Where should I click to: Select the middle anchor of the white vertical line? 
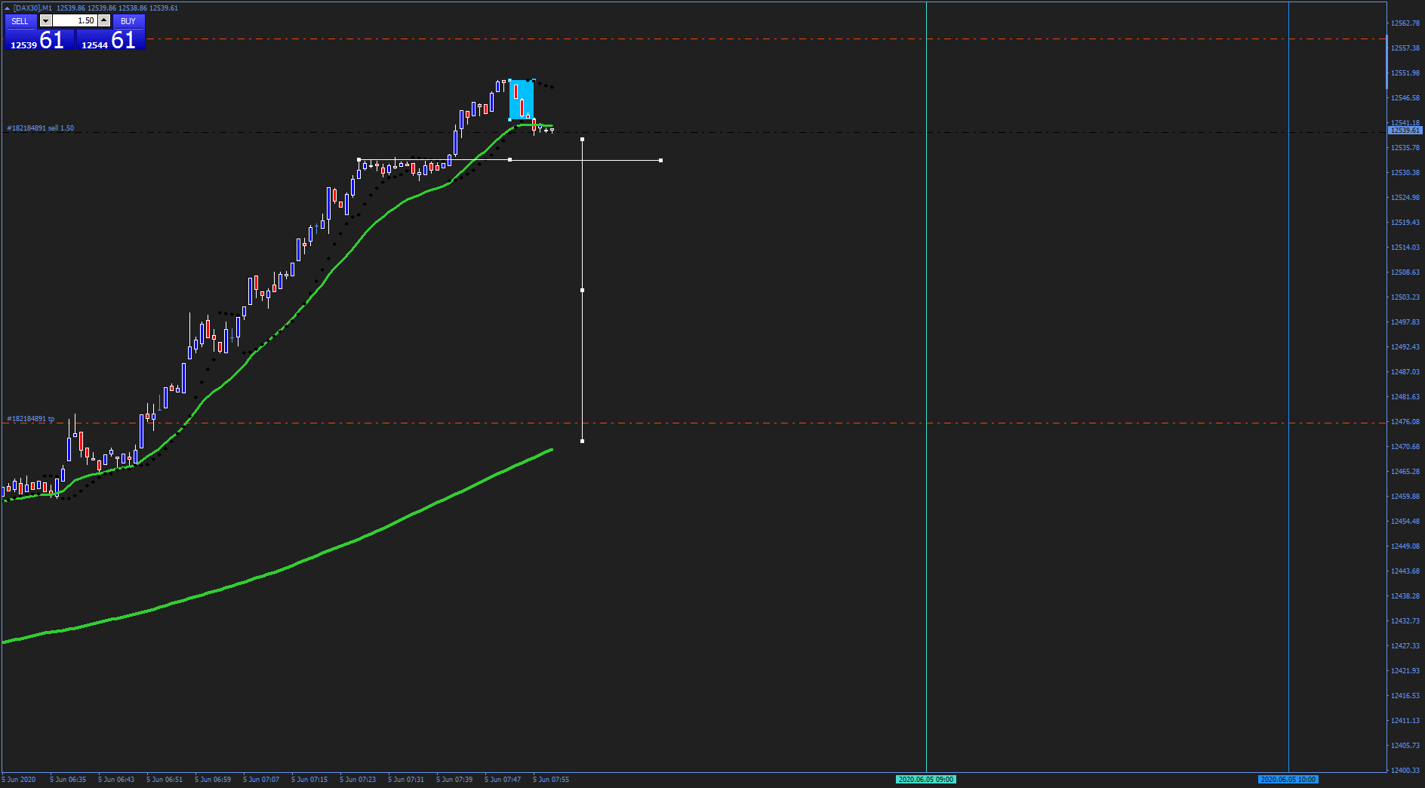(582, 290)
